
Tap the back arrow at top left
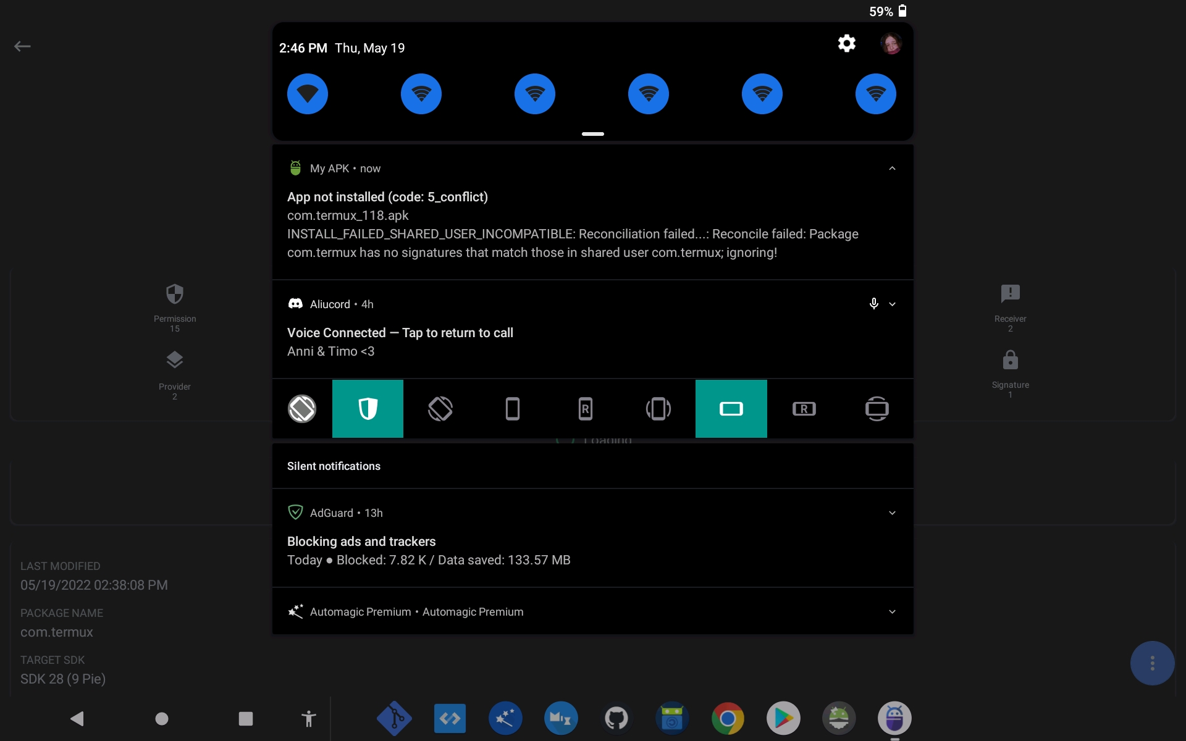tap(23, 46)
